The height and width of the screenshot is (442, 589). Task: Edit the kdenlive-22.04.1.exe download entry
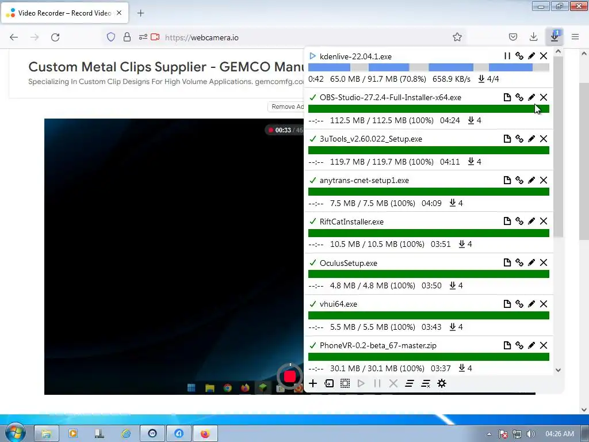(531, 56)
